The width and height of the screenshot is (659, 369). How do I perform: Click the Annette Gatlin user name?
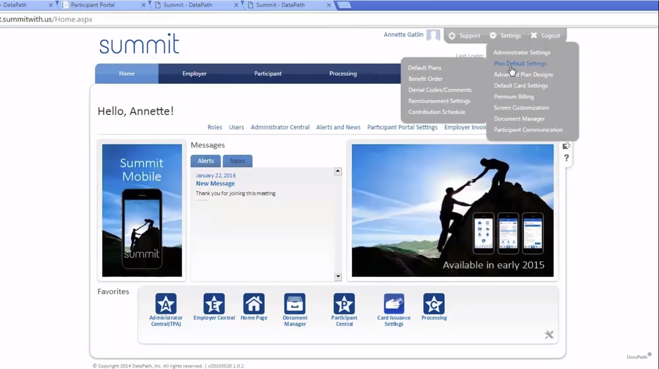(404, 35)
